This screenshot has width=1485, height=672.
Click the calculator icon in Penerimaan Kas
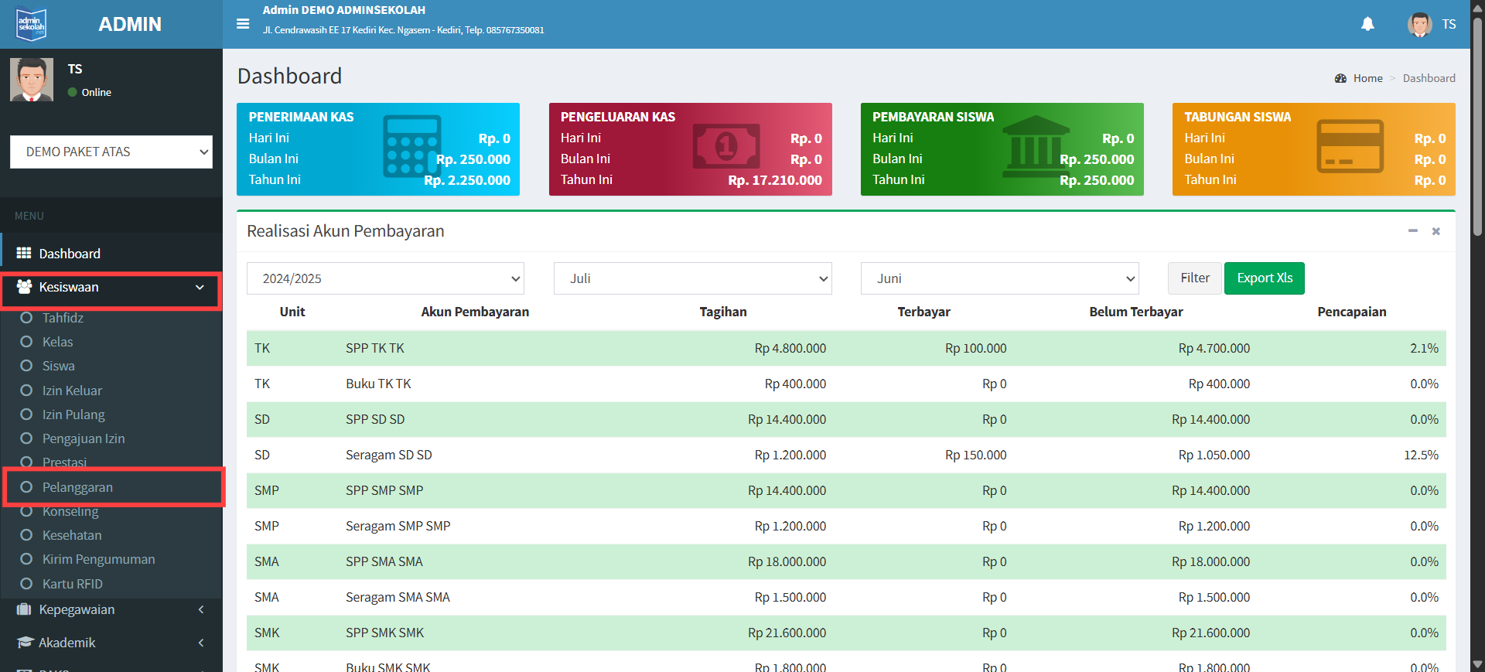click(412, 146)
